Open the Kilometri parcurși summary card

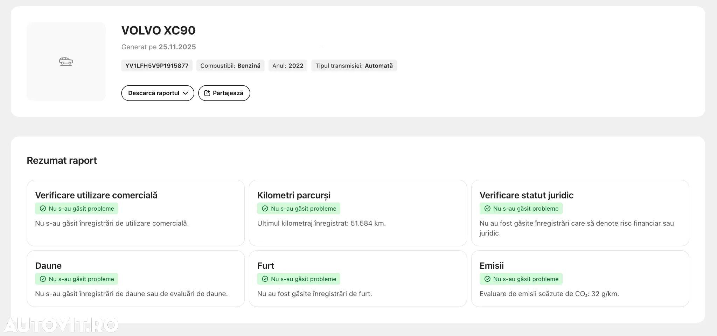click(x=357, y=213)
